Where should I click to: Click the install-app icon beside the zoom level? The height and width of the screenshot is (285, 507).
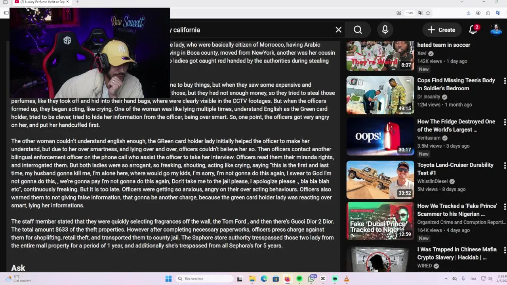pos(399,13)
